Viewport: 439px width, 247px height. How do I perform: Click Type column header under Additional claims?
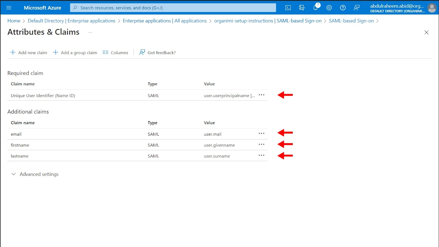[x=153, y=123]
